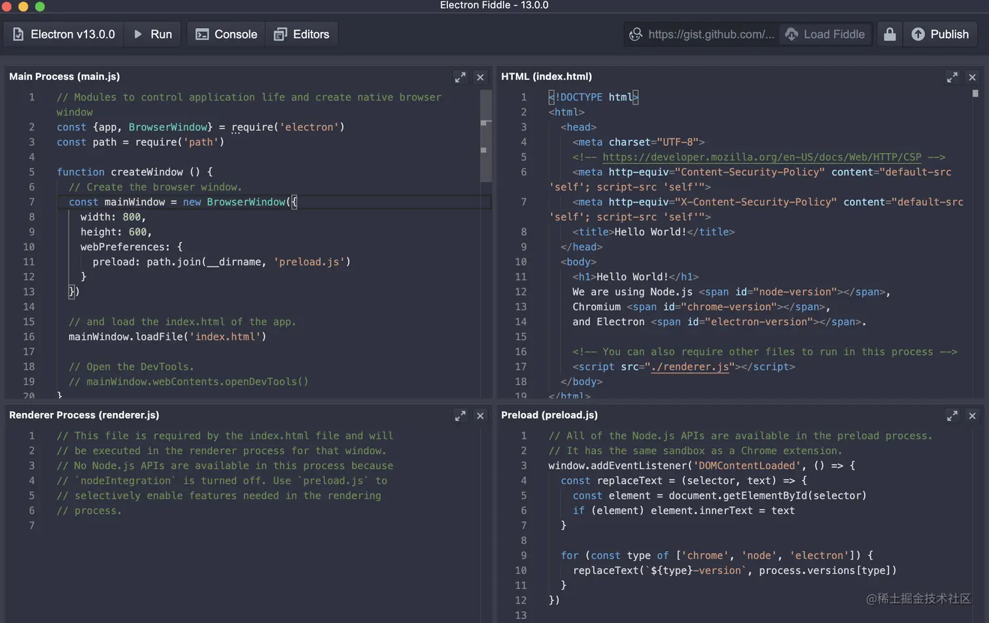Click the HTML (index.html) panel title
The width and height of the screenshot is (989, 623).
[x=546, y=76]
